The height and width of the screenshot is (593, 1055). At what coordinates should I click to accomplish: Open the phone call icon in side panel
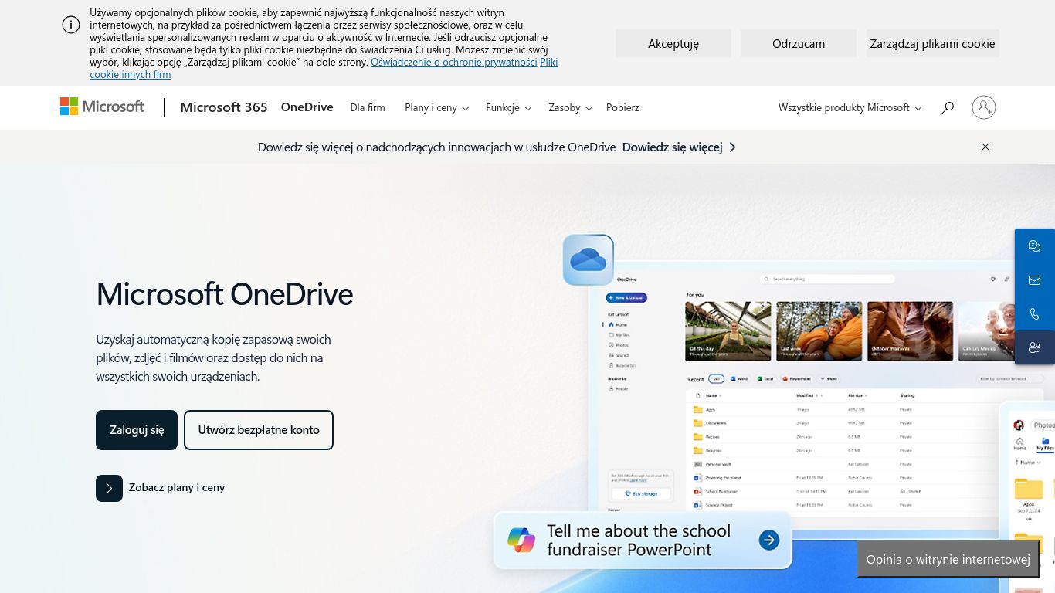(1035, 314)
